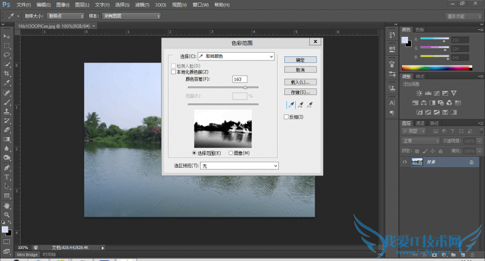The height and width of the screenshot is (261, 485).
Task: Hide the 背景 layer with eye icon
Action: [x=405, y=162]
